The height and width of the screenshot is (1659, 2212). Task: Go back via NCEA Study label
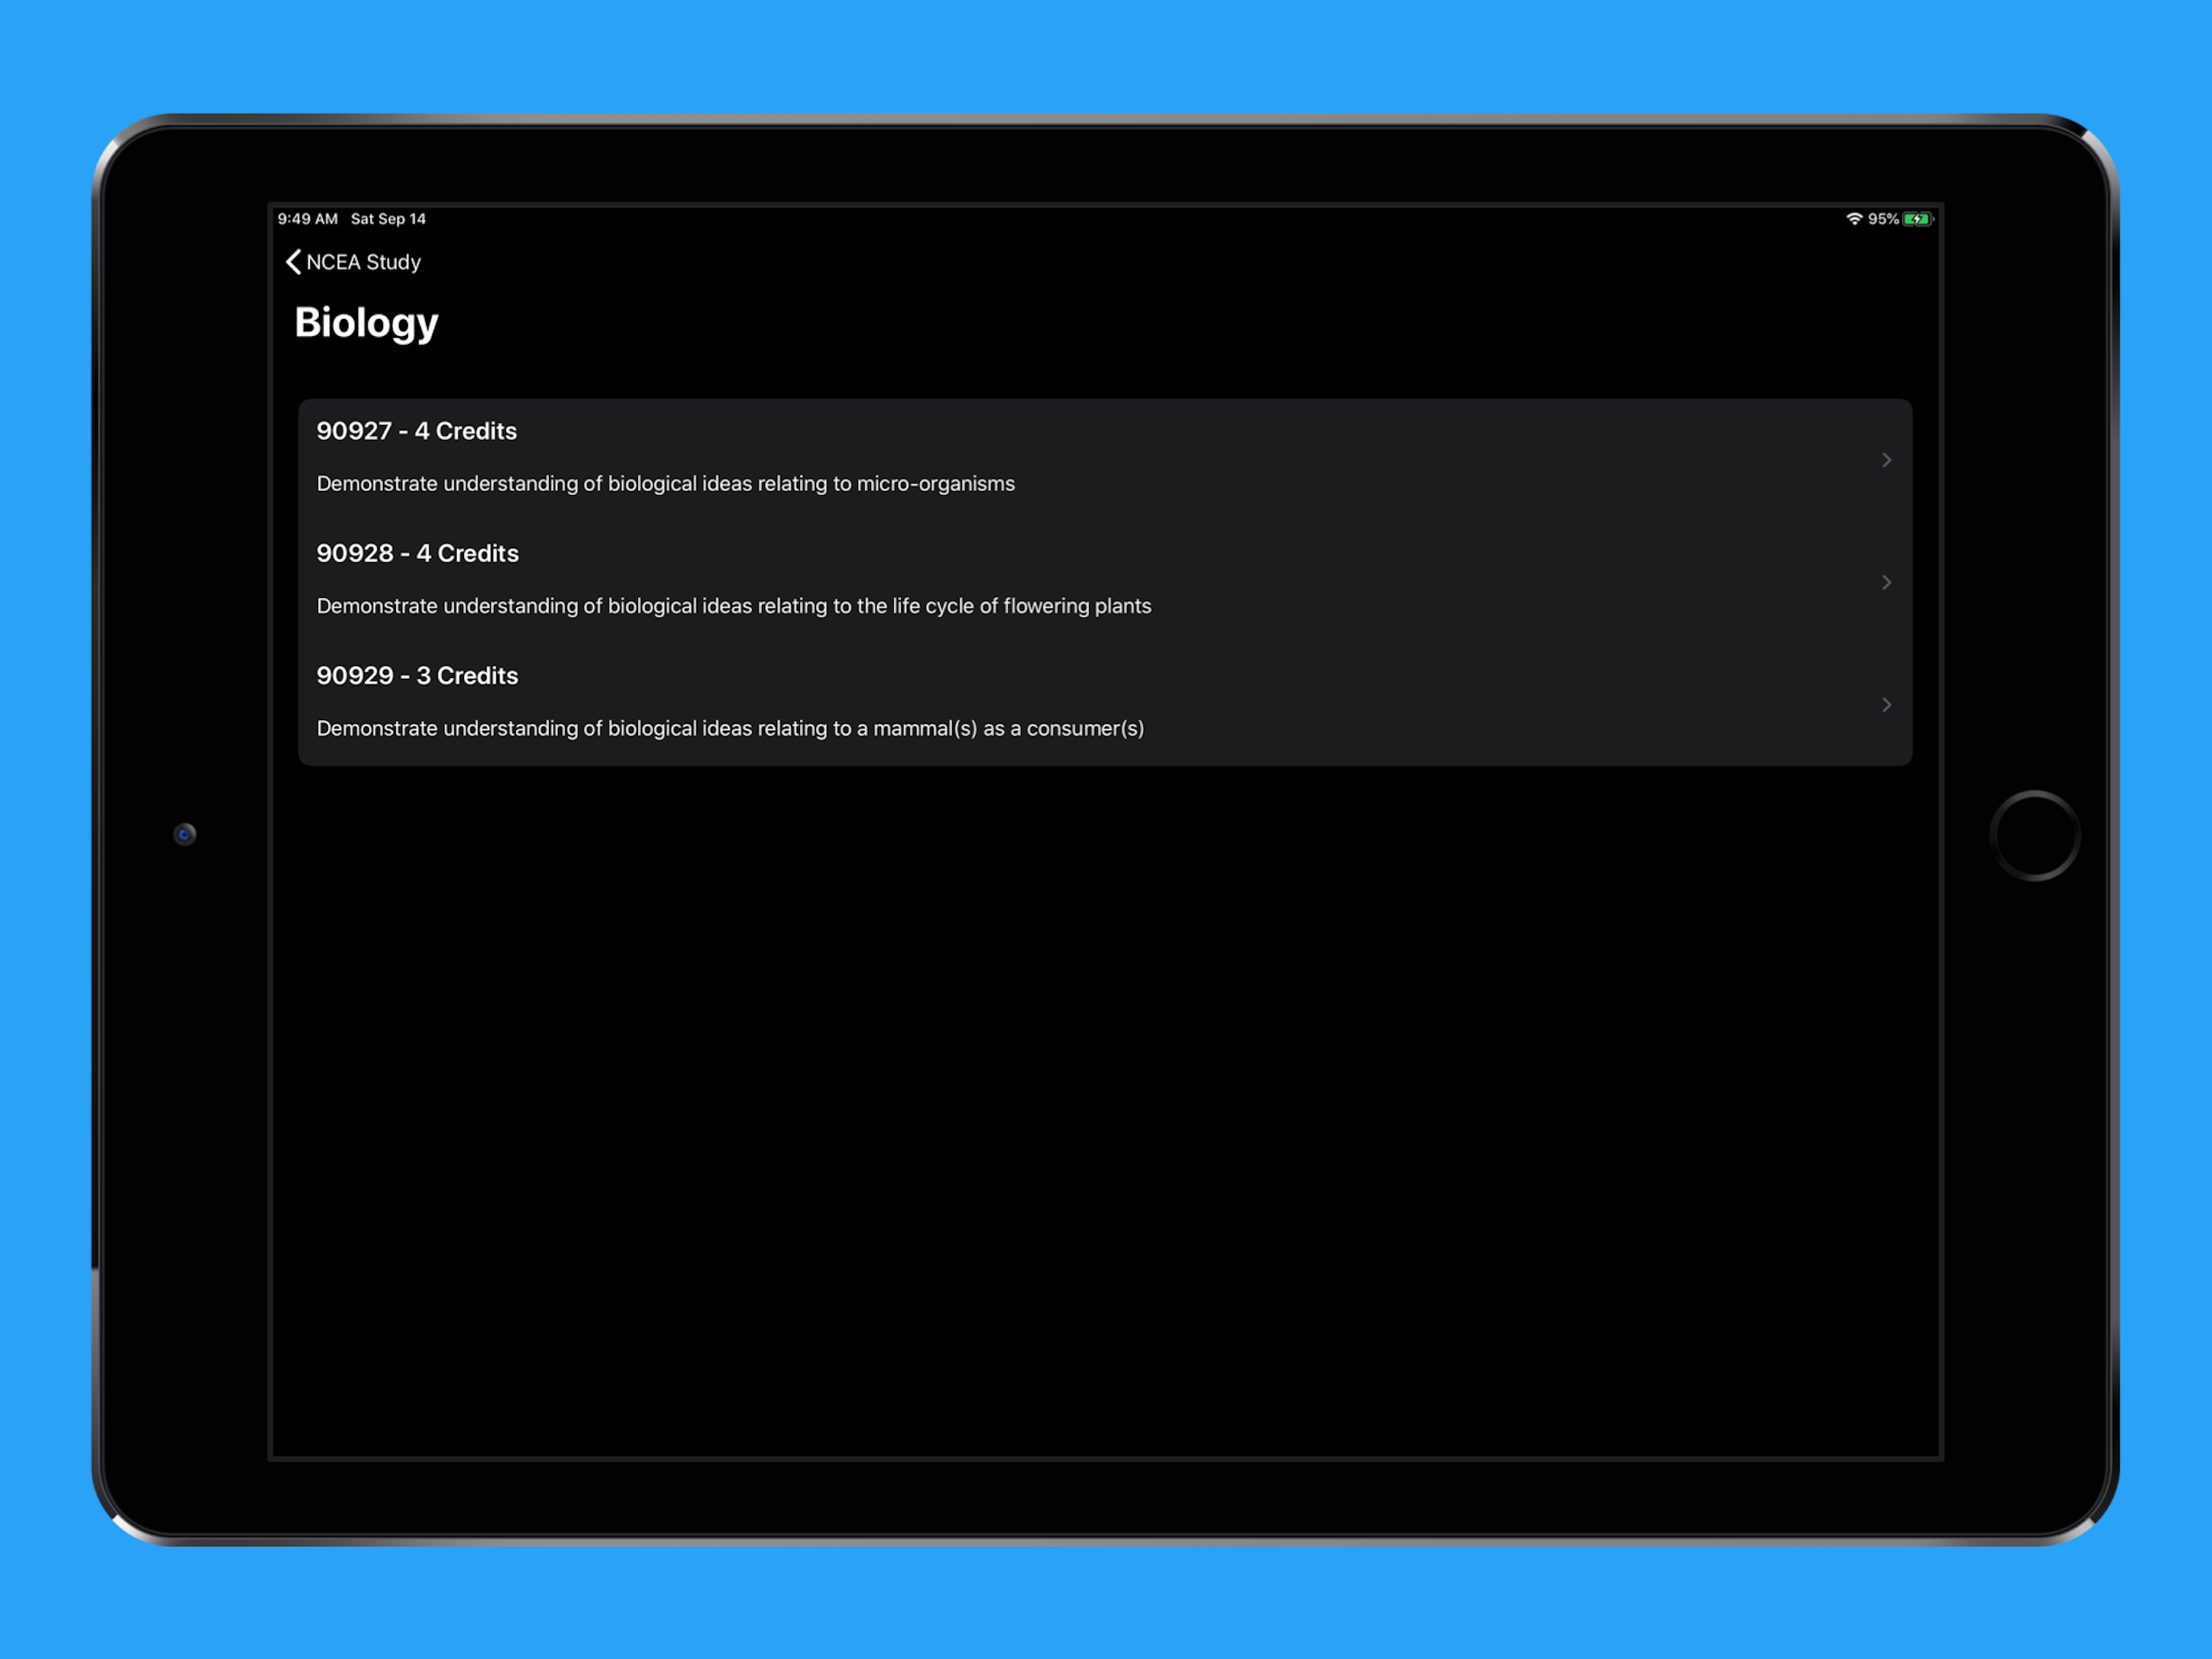click(363, 262)
